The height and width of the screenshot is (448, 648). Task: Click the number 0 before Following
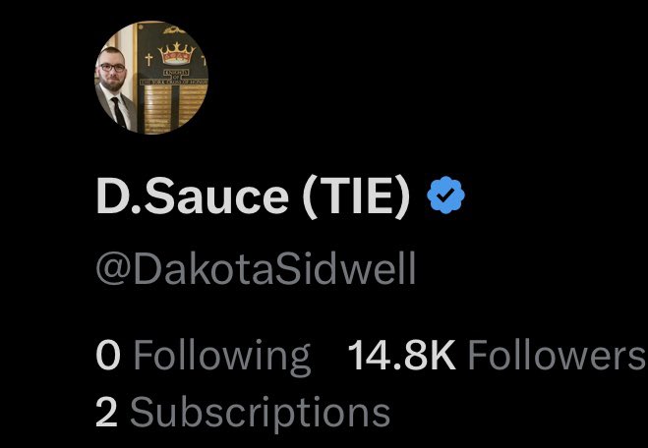click(x=108, y=355)
